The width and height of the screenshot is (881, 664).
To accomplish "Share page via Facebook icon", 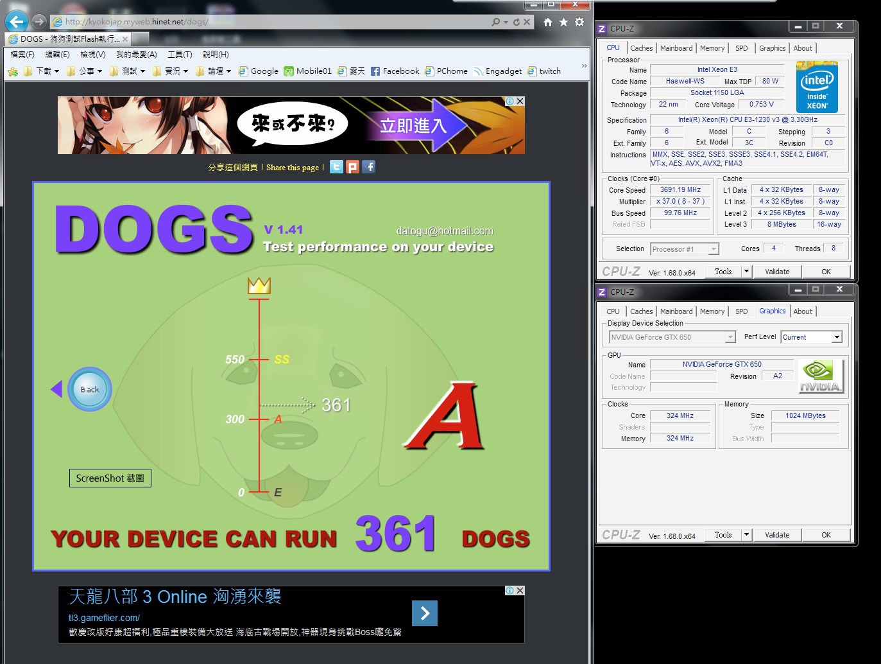I will (x=368, y=167).
